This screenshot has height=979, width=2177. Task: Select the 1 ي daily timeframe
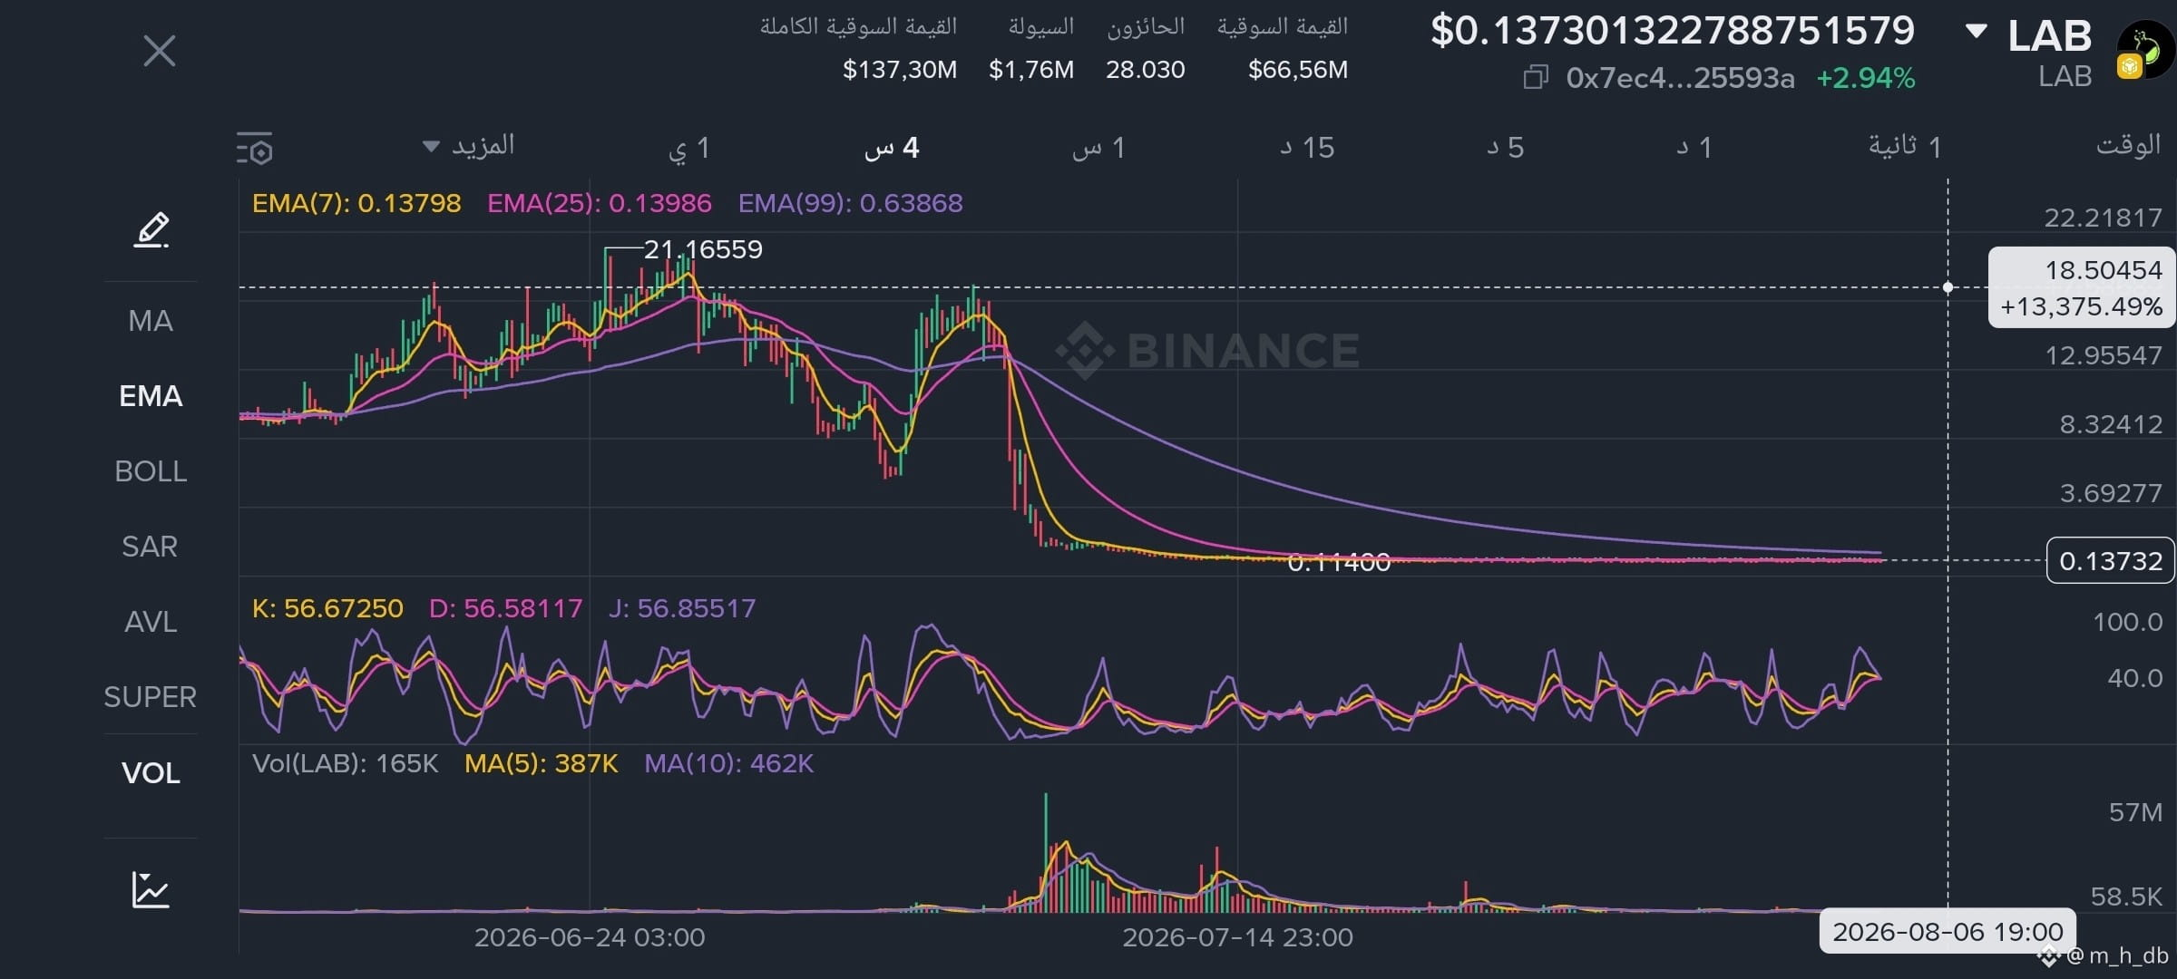[688, 148]
